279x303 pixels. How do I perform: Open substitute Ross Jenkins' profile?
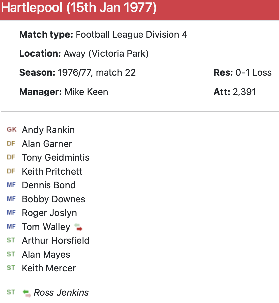(61, 292)
